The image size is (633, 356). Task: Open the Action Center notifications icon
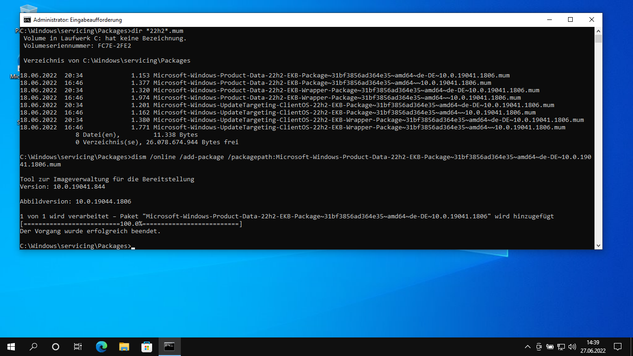[x=618, y=347]
